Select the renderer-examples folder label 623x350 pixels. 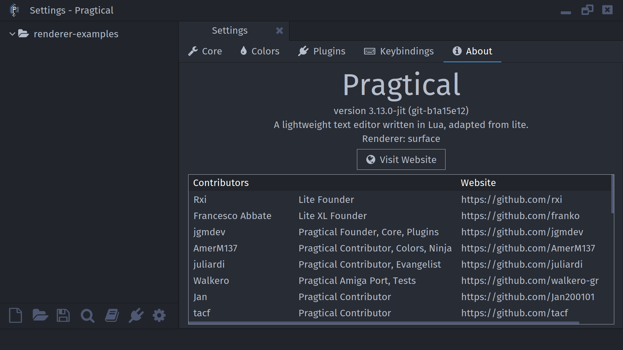tap(76, 34)
